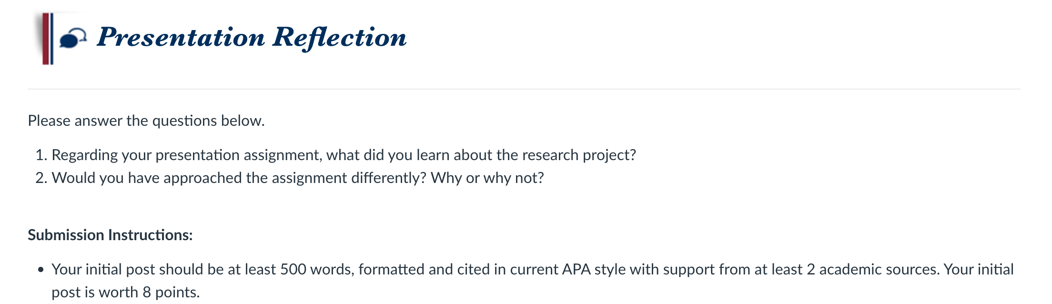
Task: Click the 'Please answer the questions below' sentence
Action: click(146, 121)
